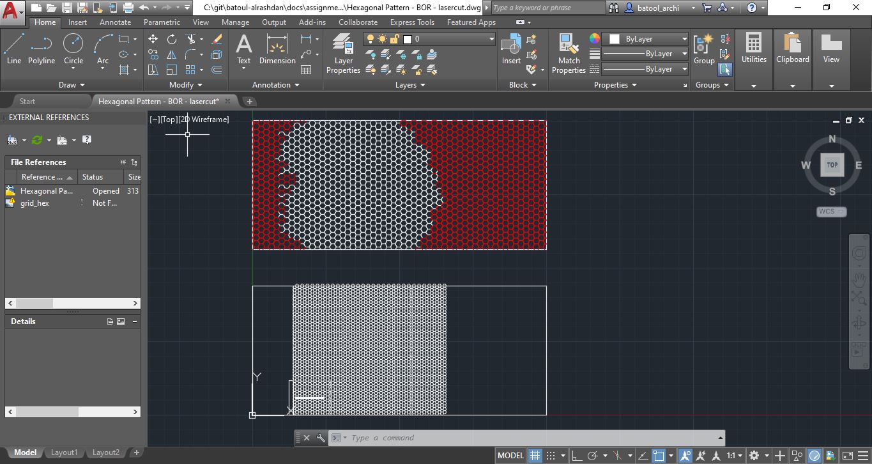Viewport: 872px width, 464px height.
Task: Open the ByLayer object color dropdown
Action: [x=648, y=39]
